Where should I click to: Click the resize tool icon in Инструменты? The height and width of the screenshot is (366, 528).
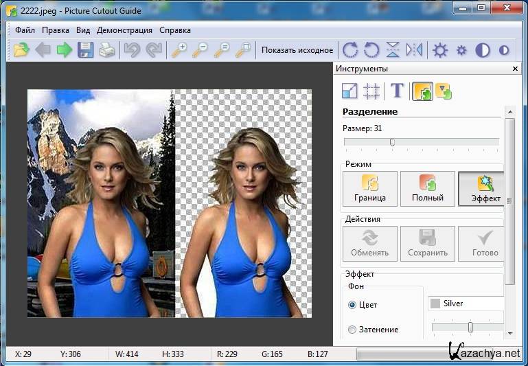(350, 91)
